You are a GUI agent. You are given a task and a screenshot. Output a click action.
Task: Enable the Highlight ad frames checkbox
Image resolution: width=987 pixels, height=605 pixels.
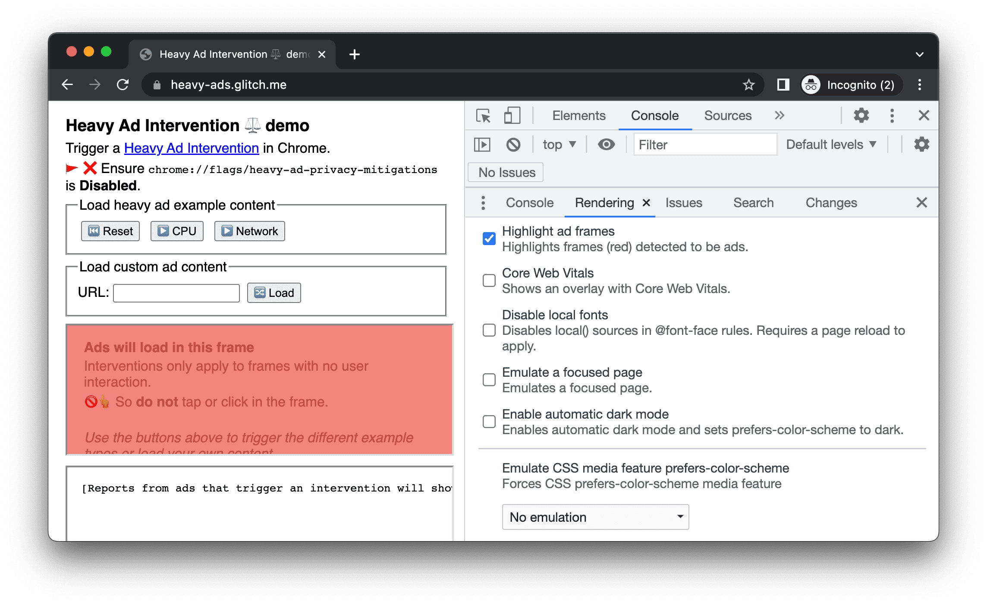pos(489,238)
